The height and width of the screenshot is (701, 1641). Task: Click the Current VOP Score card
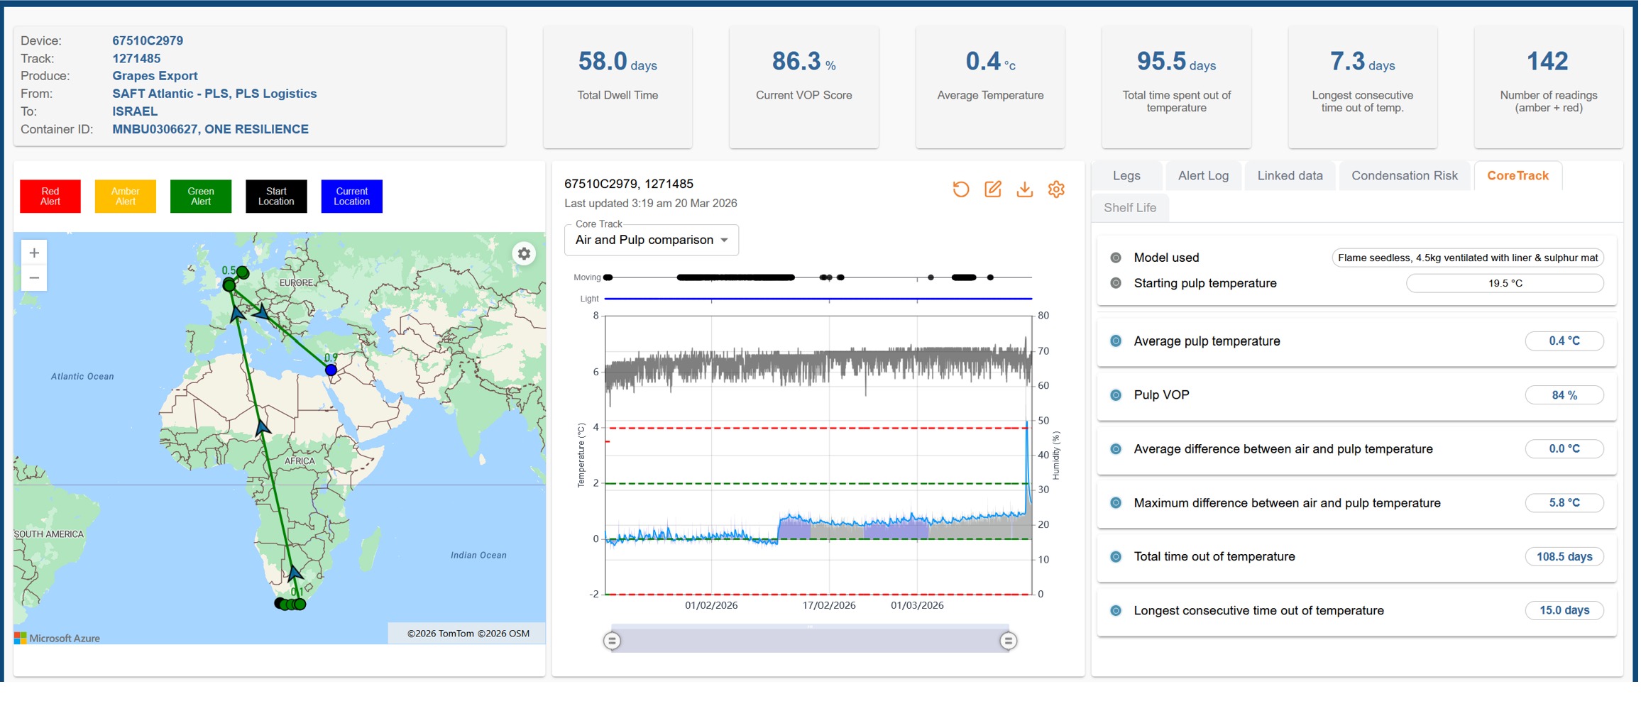tap(803, 87)
